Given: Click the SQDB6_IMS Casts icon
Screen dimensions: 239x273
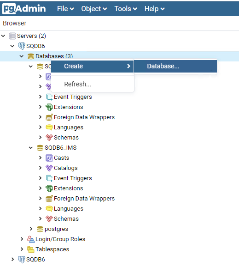Looking at the screenshot, I should tap(49, 158).
